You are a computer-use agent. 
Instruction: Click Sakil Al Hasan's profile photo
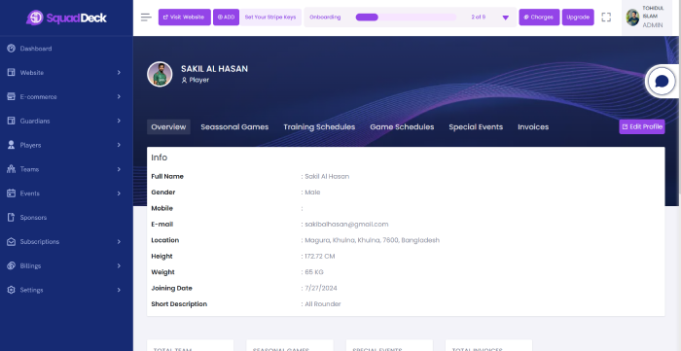pos(160,74)
